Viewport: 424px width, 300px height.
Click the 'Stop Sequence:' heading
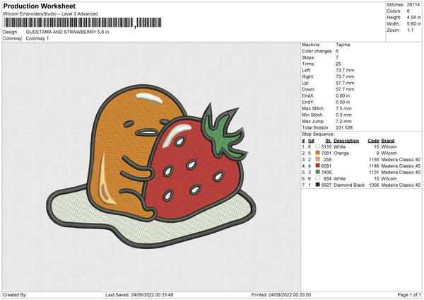[318, 134]
